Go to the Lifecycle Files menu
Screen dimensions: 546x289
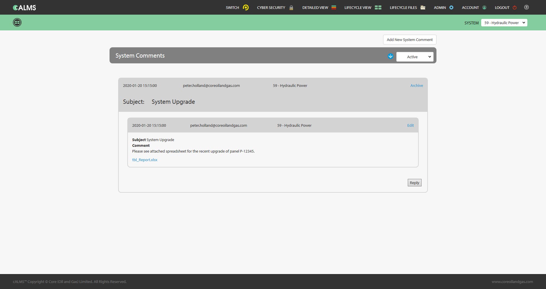[x=403, y=7]
